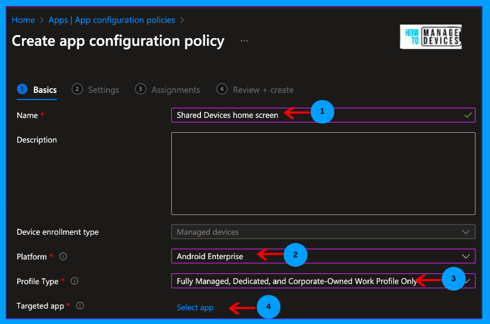Click the step 3 Assignments circle icon

[140, 89]
